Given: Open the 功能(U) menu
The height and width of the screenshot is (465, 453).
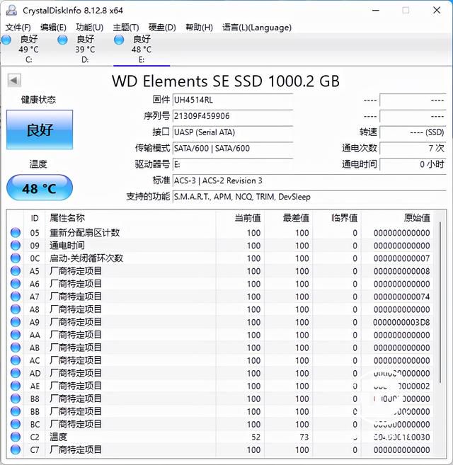Looking at the screenshot, I should 90,28.
